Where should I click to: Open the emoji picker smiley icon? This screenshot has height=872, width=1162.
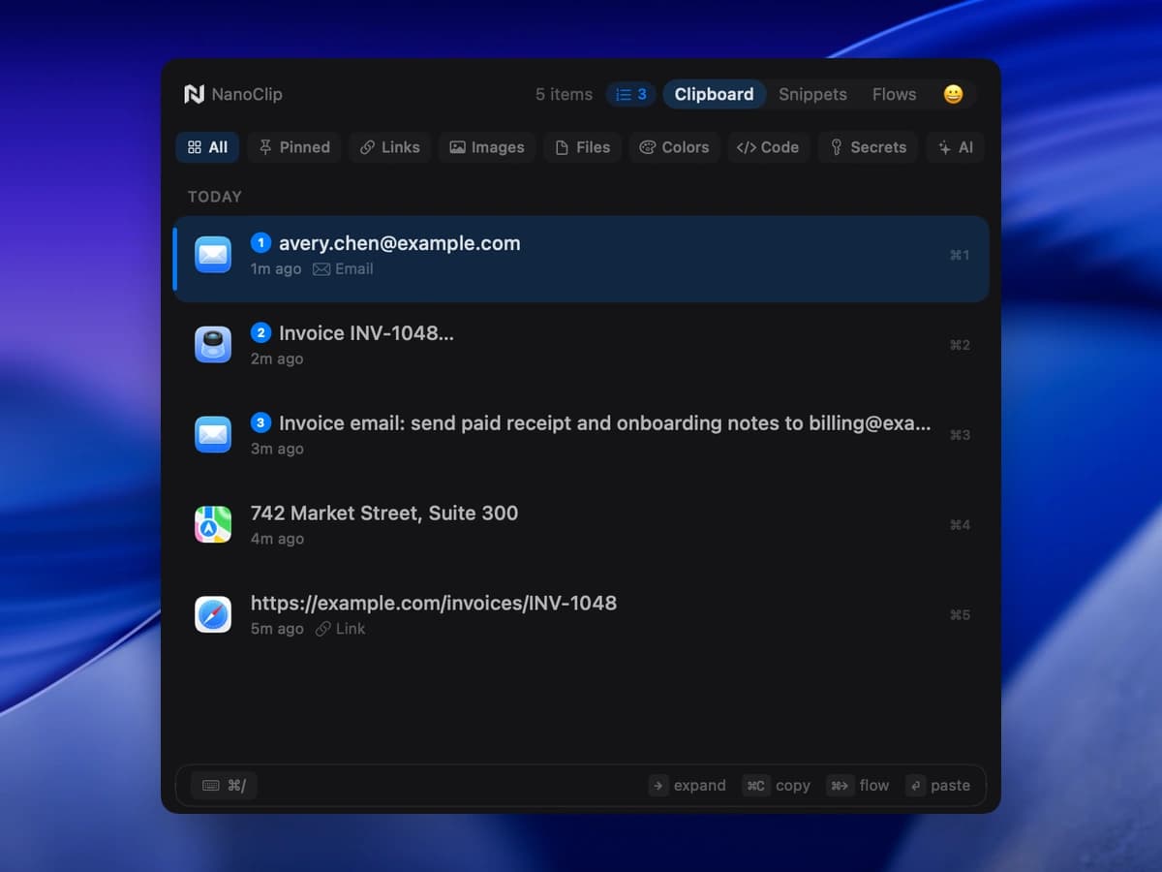click(953, 94)
